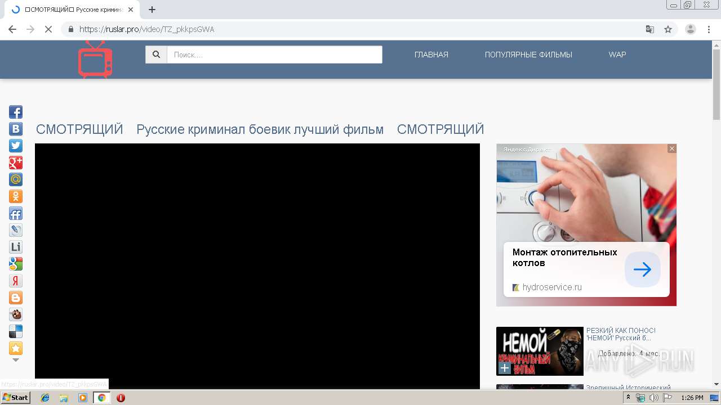Open the network tray icon
Image resolution: width=721 pixels, height=405 pixels.
coord(640,398)
